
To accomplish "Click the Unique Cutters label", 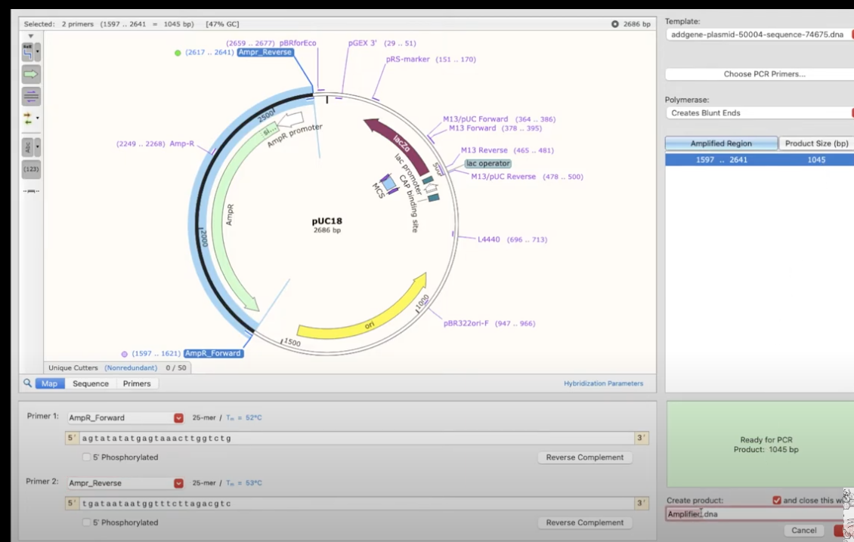I will (x=73, y=368).
